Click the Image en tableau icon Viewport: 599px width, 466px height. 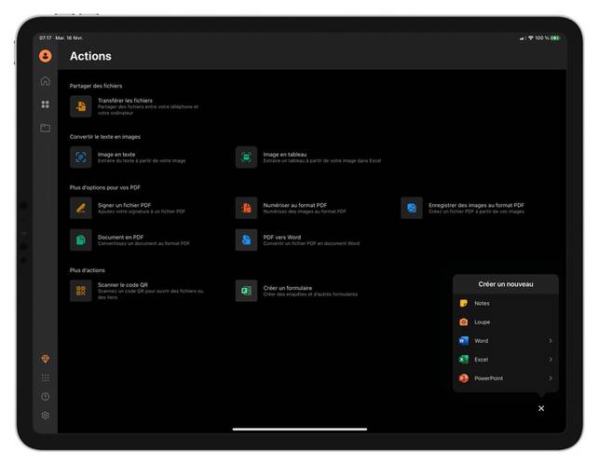[246, 158]
